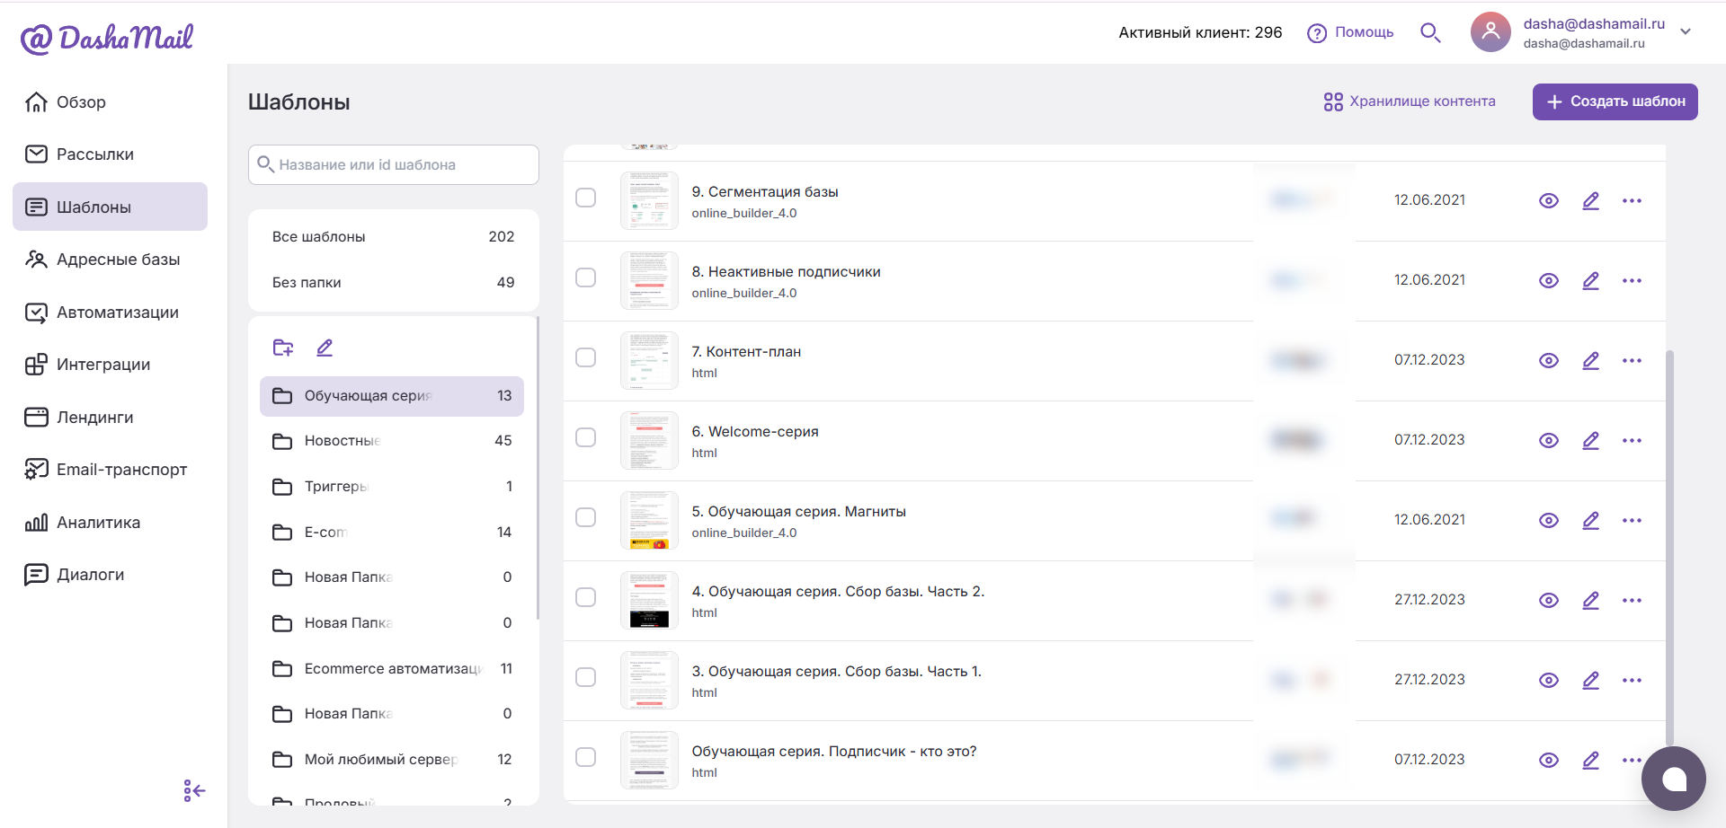1726x828 pixels.
Task: Check the 3. Сбор базы. Часть 1 checkbox
Action: tap(585, 677)
